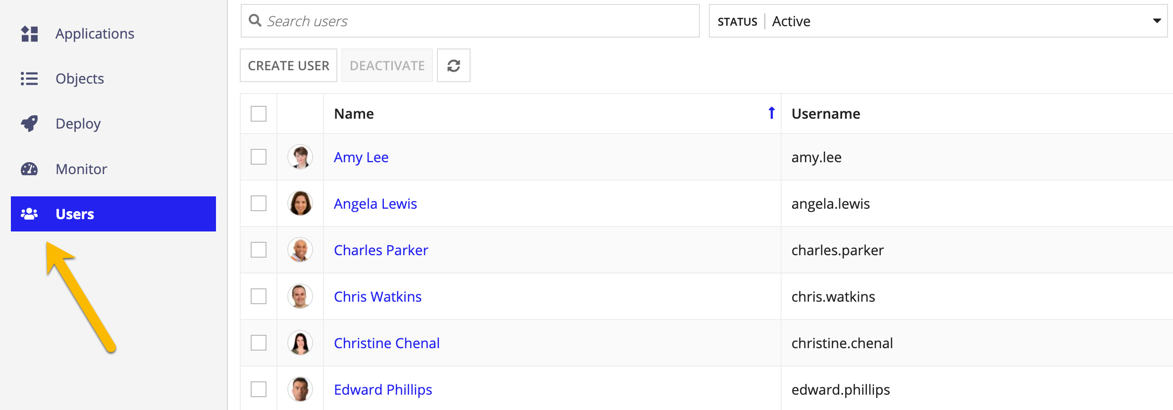Click the Users group icon
The image size is (1173, 410).
(29, 214)
